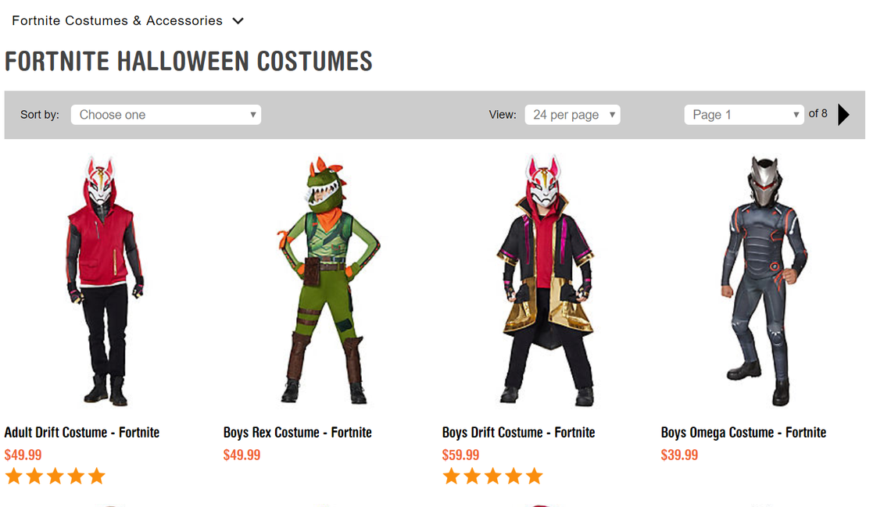Click the arrow on the Page selector
The width and height of the screenshot is (891, 507).
[796, 114]
